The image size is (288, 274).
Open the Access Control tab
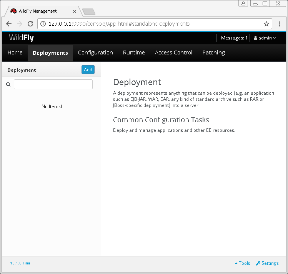point(173,53)
